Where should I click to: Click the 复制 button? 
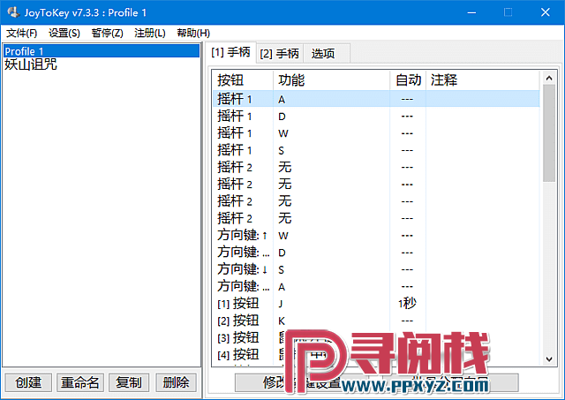pos(129,382)
